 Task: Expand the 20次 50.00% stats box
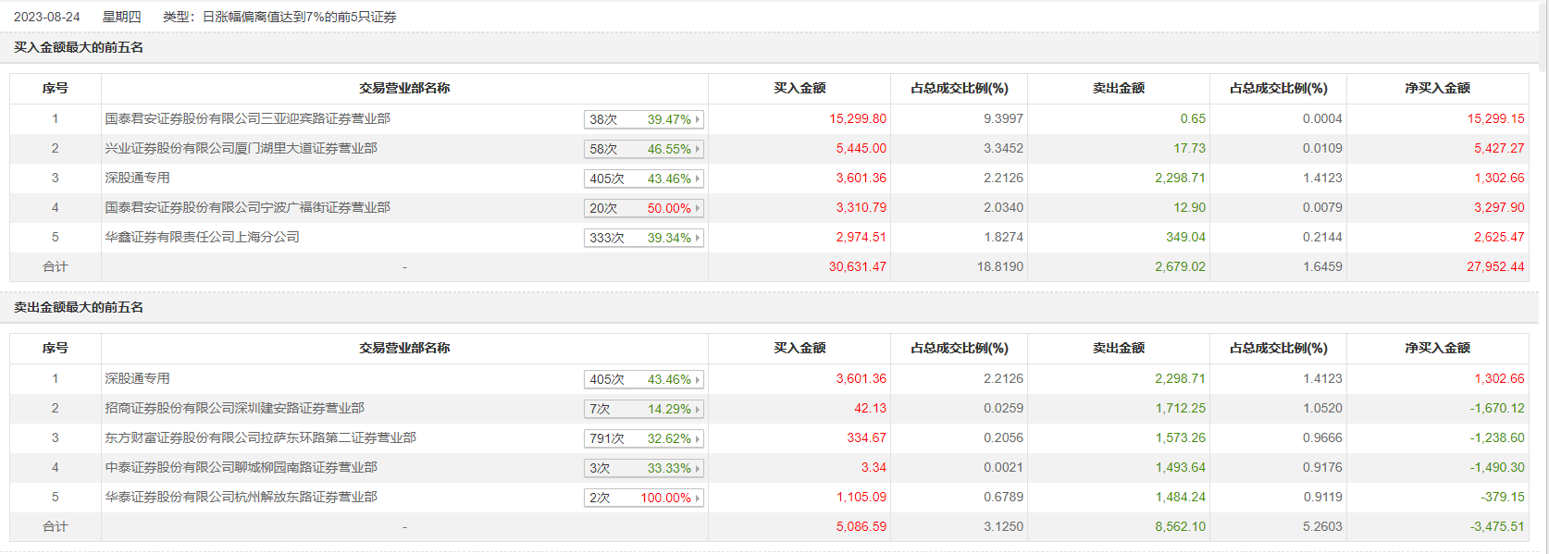pyautogui.click(x=644, y=208)
